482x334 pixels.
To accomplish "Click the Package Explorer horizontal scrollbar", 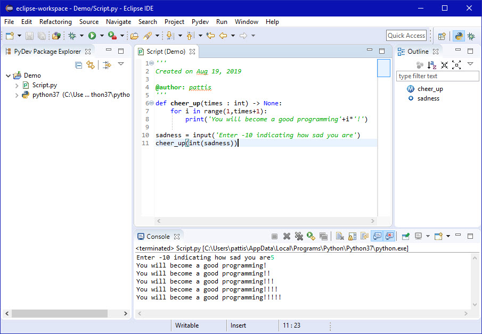I will pyautogui.click(x=59, y=313).
